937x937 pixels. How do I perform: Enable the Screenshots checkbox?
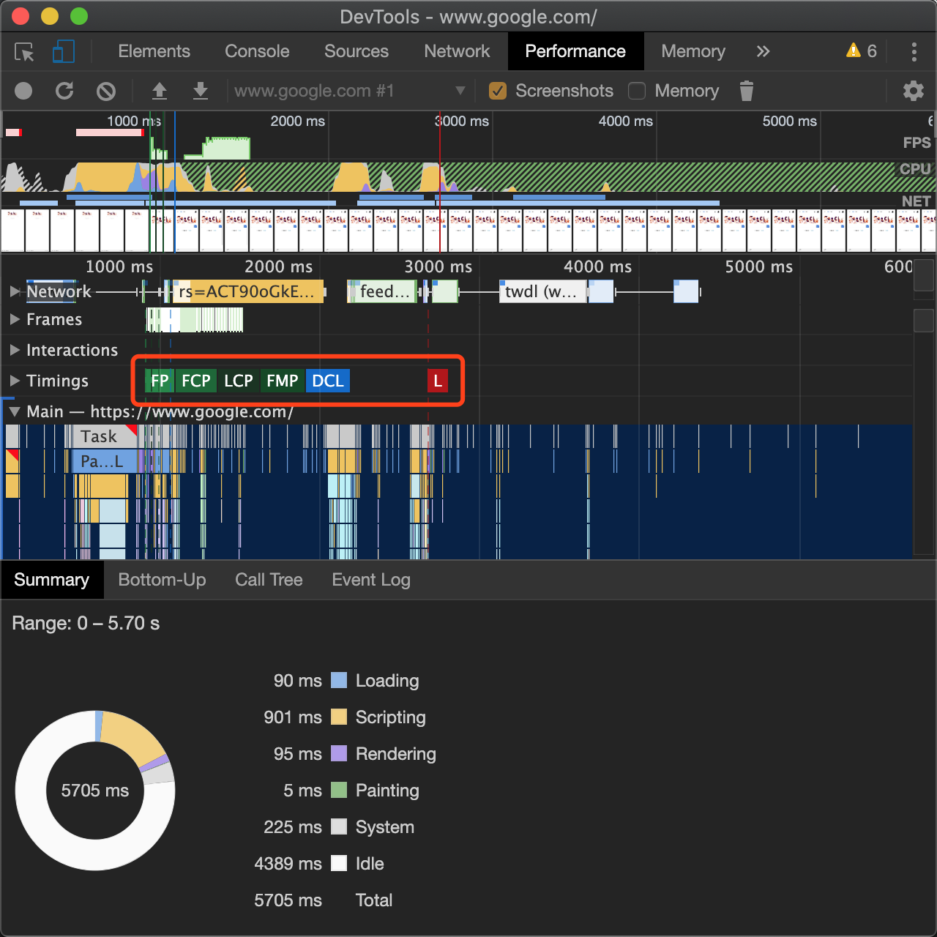click(498, 91)
